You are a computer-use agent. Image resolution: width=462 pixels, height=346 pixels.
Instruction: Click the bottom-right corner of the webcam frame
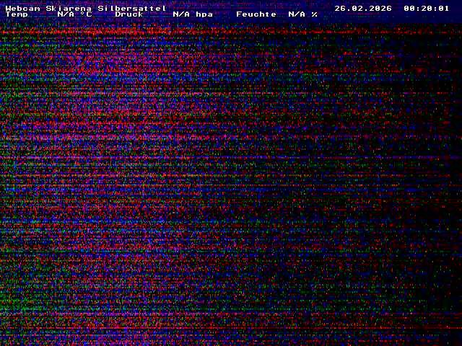pos(459,343)
